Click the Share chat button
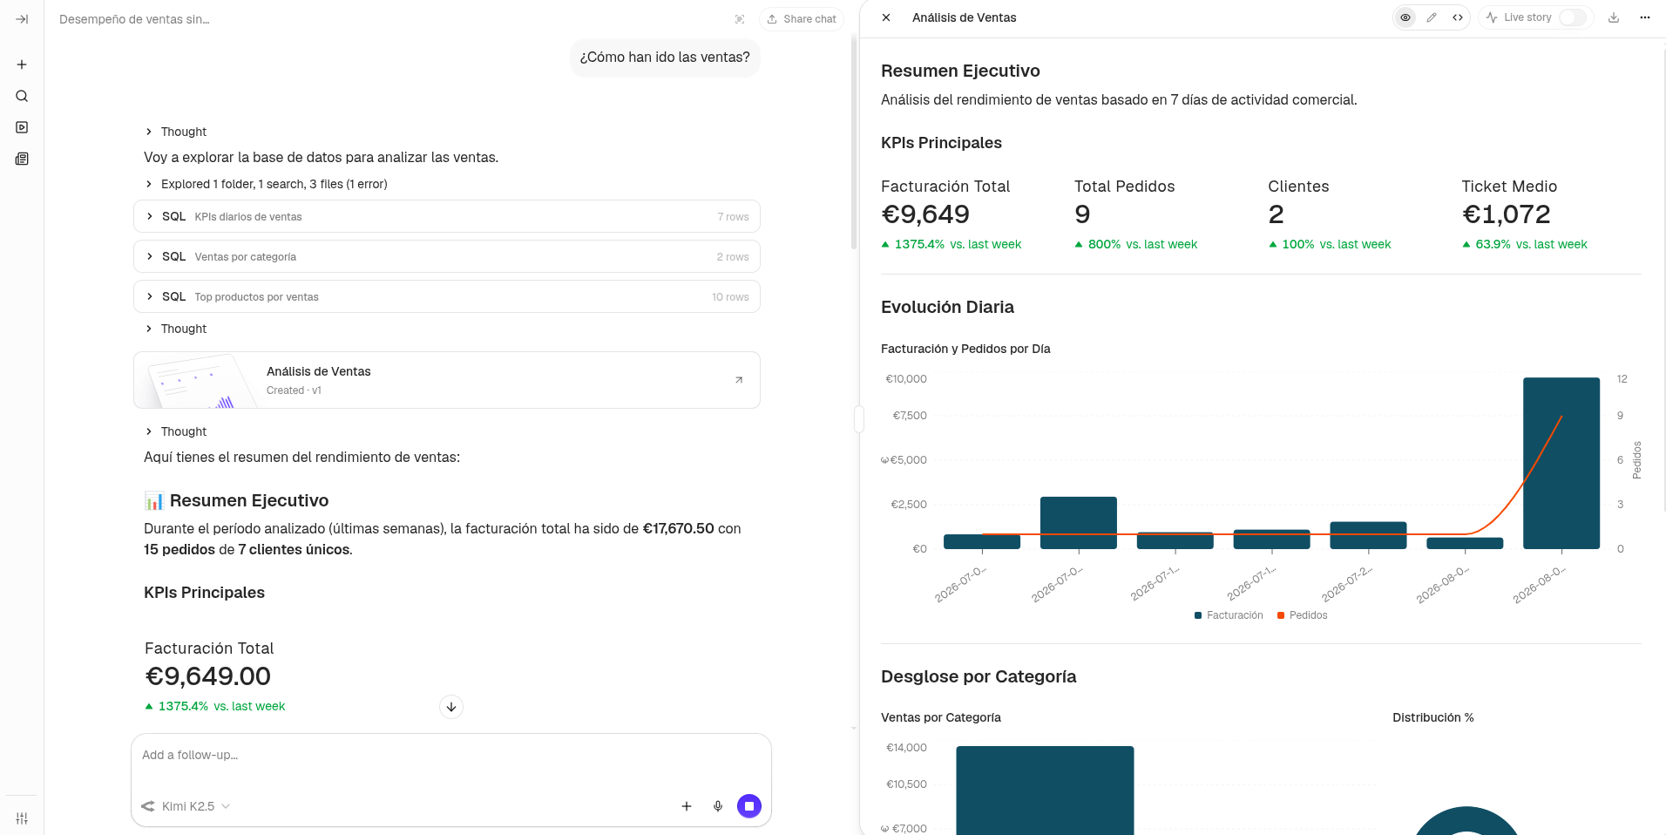This screenshot has width=1666, height=835. tap(802, 19)
